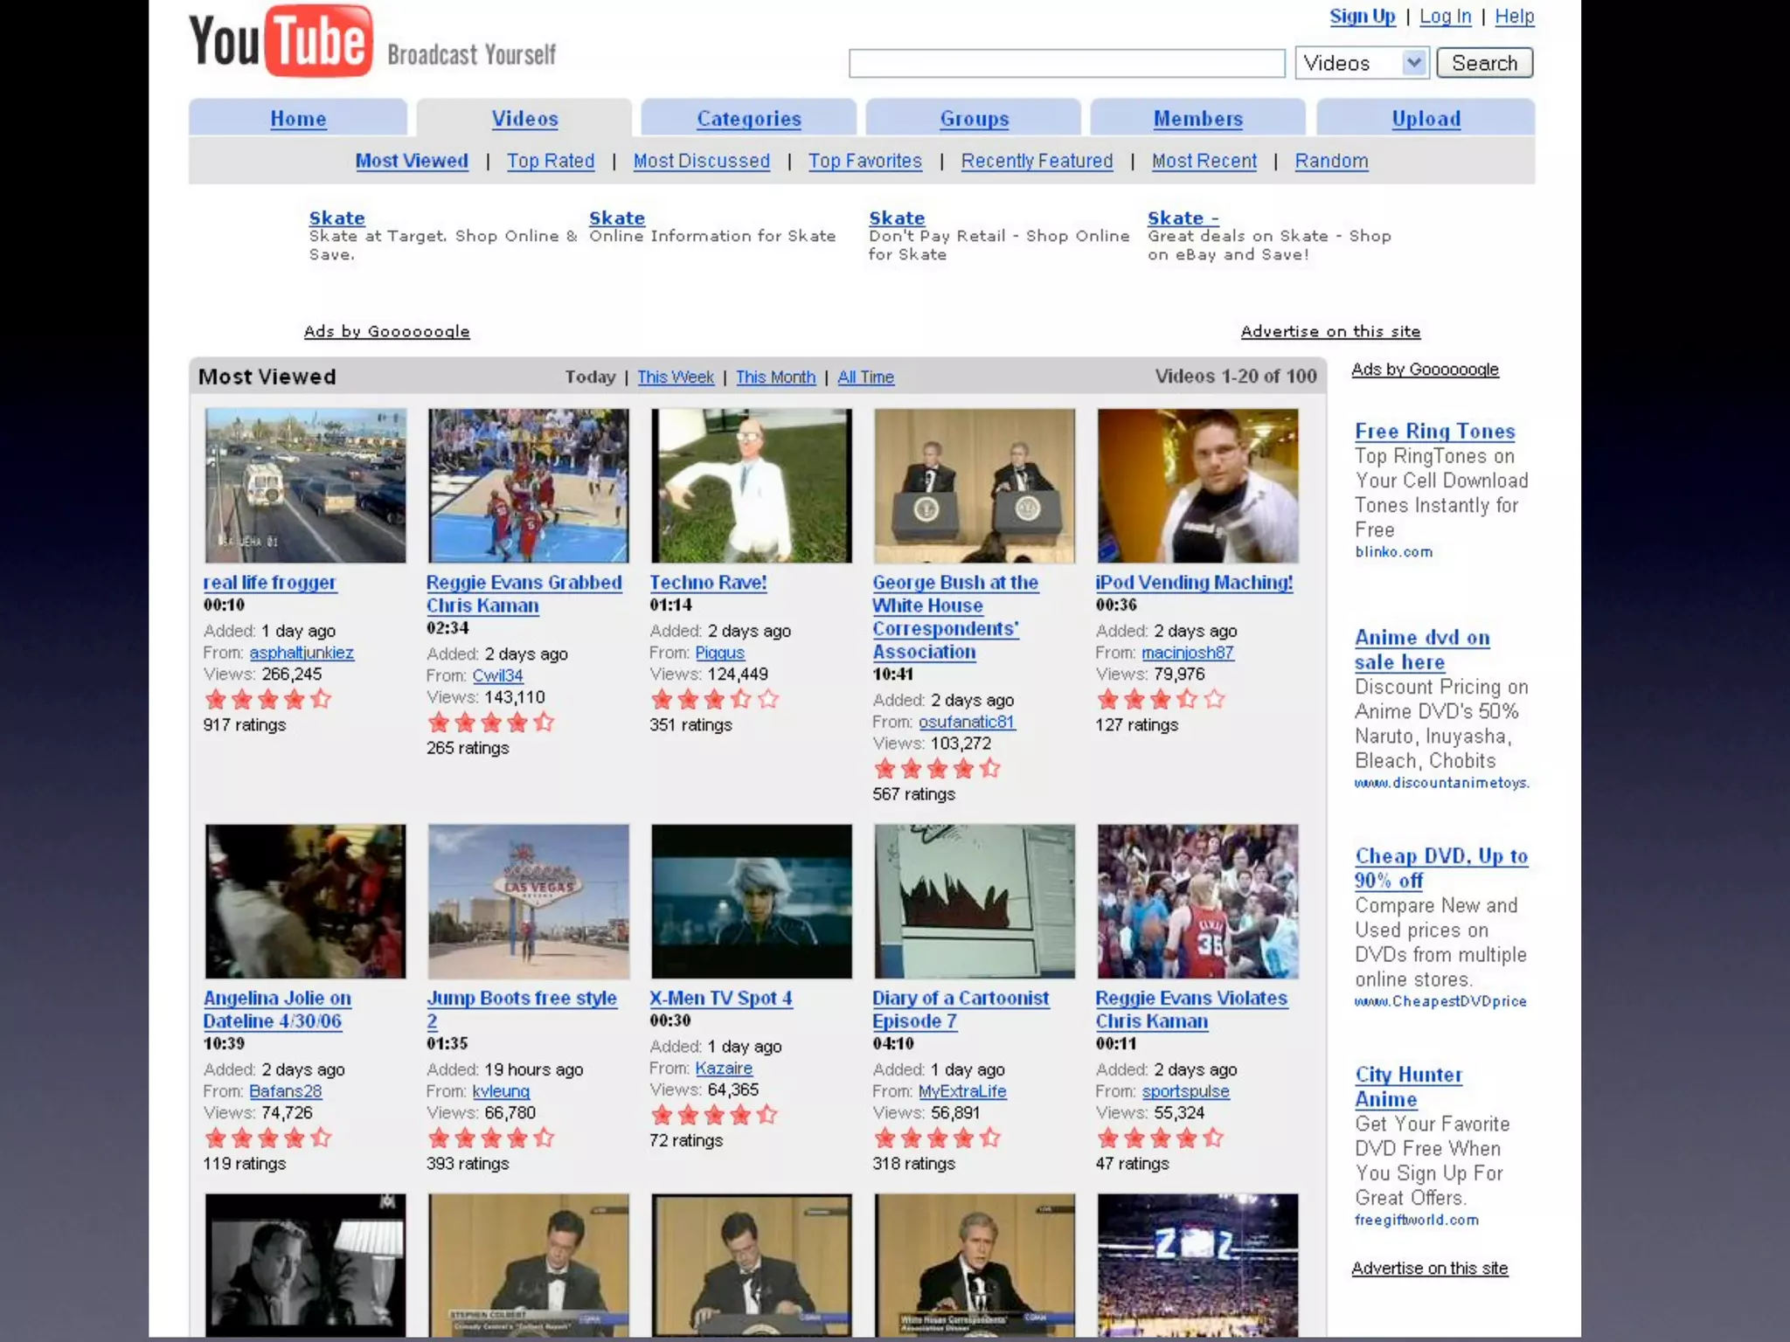
Task: Click the Sign Up link
Action: click(x=1362, y=16)
